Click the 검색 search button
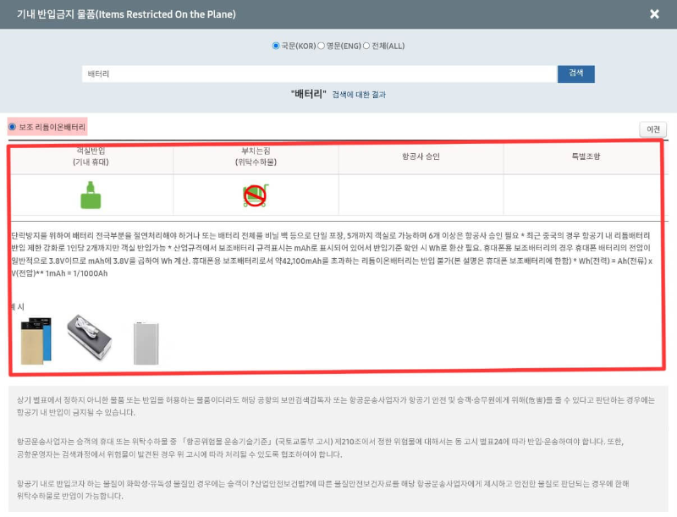The height and width of the screenshot is (517, 677). tap(575, 73)
